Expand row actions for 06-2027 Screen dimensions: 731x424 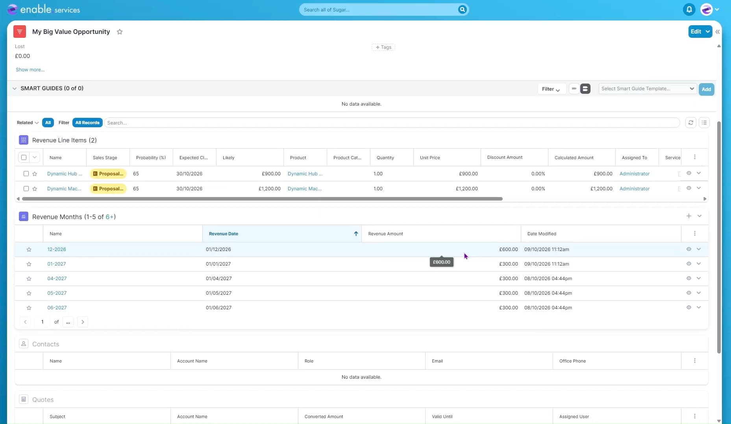[x=699, y=307]
